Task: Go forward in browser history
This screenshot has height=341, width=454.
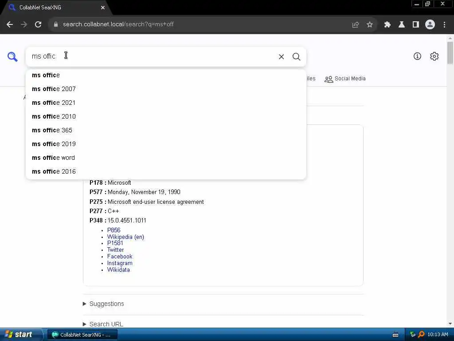Action: 24,24
